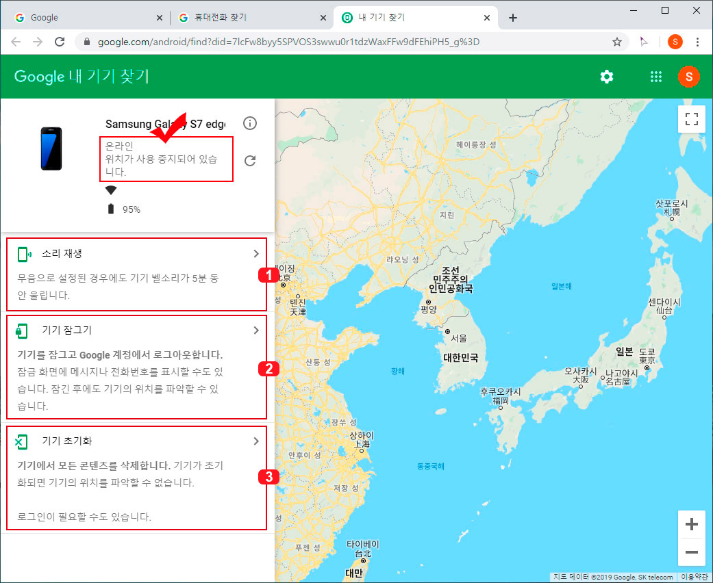This screenshot has height=583, width=713.
Task: Expand the 소리 재생 option chevron
Action: [x=256, y=254]
